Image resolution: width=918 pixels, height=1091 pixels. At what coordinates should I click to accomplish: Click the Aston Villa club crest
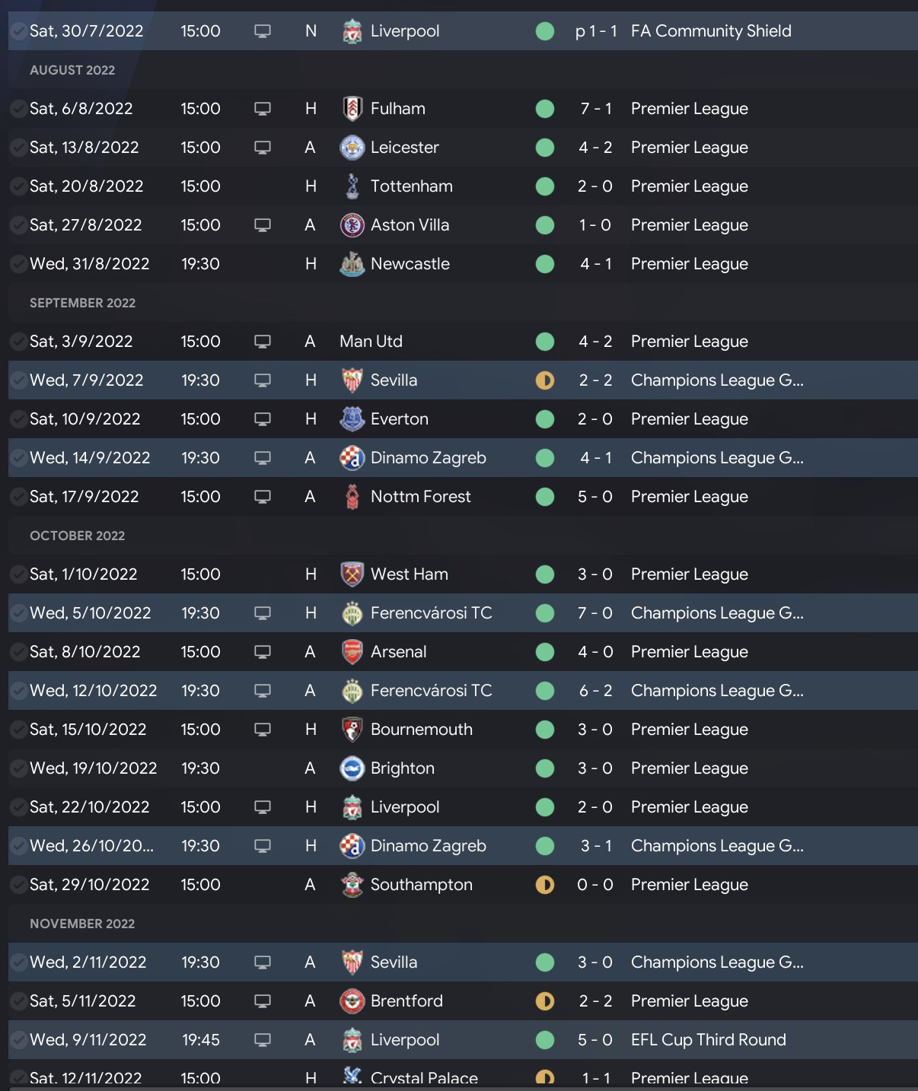(352, 225)
